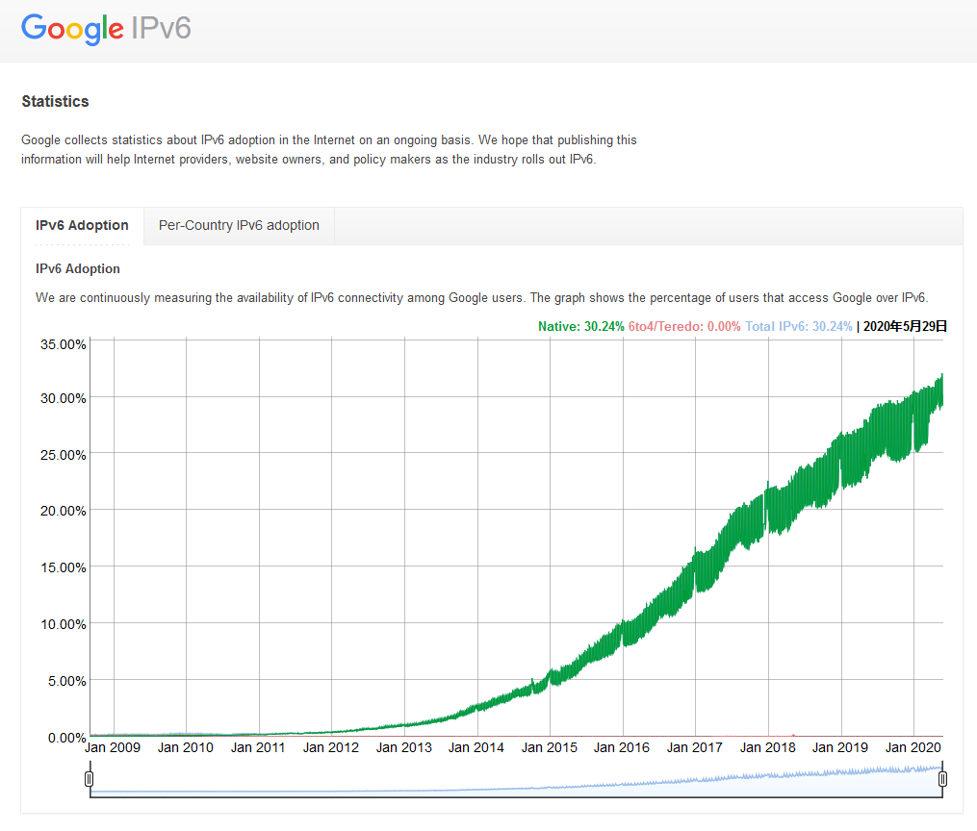Switch to the Per-Country IPv6 adoption tab
The height and width of the screenshot is (831, 977).
pyautogui.click(x=239, y=225)
